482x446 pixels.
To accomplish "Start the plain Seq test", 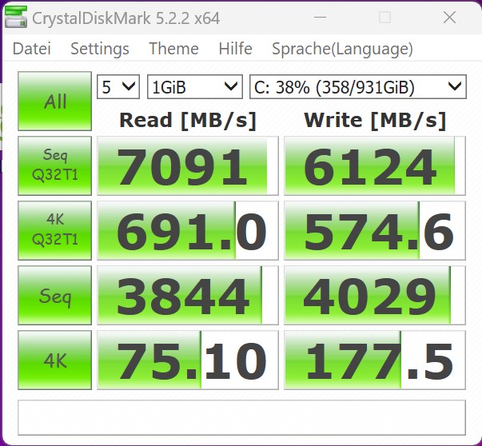I will 54,296.
